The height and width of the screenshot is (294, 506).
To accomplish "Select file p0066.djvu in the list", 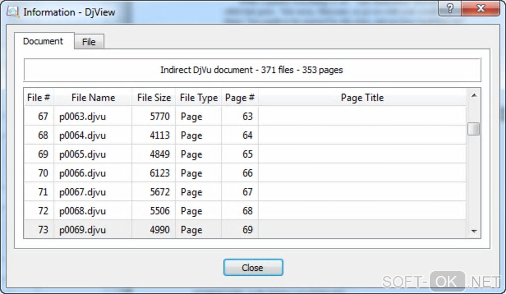I will 83,173.
